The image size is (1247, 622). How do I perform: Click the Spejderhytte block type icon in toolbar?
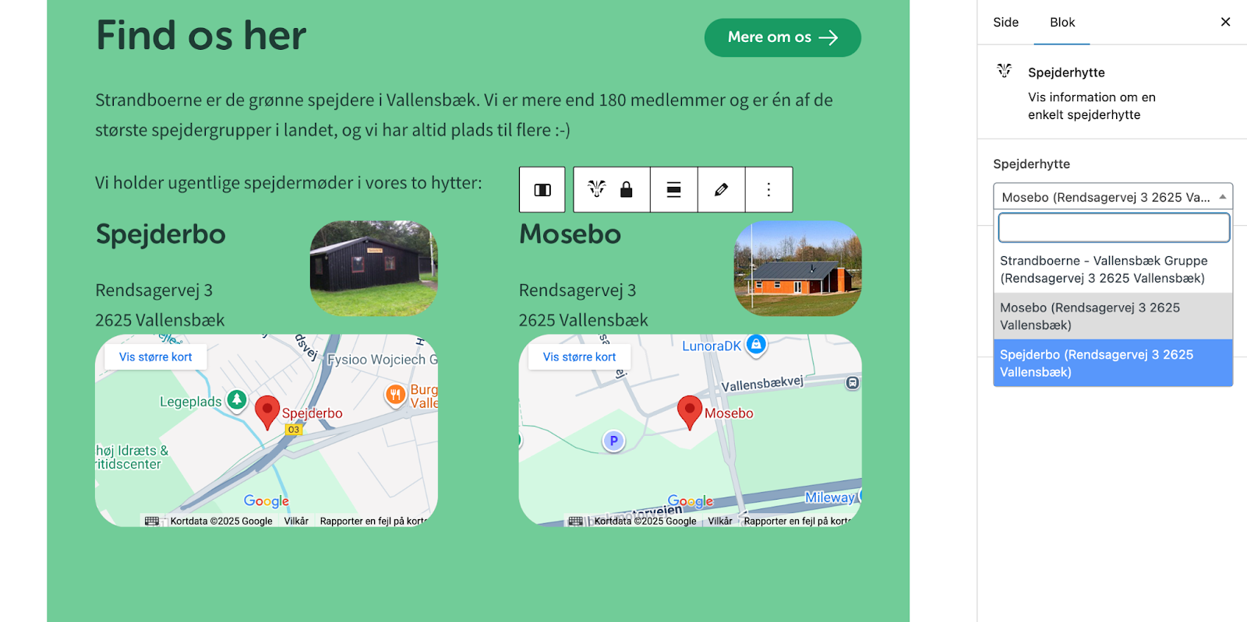click(596, 189)
